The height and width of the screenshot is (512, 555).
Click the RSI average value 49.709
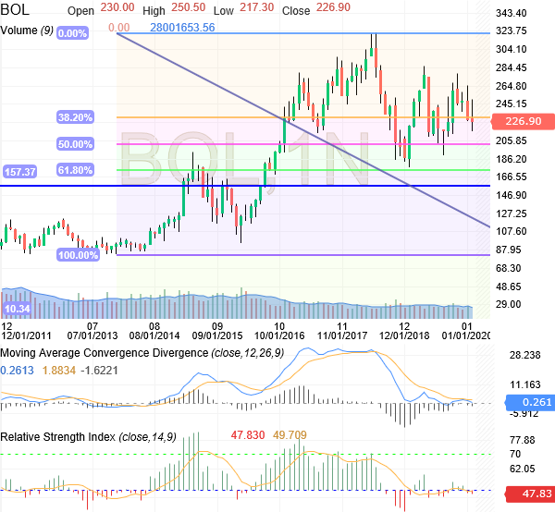click(x=290, y=435)
